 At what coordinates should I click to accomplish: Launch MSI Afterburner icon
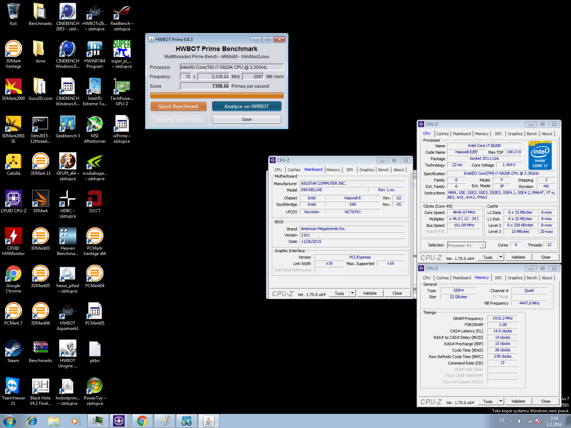(95, 129)
